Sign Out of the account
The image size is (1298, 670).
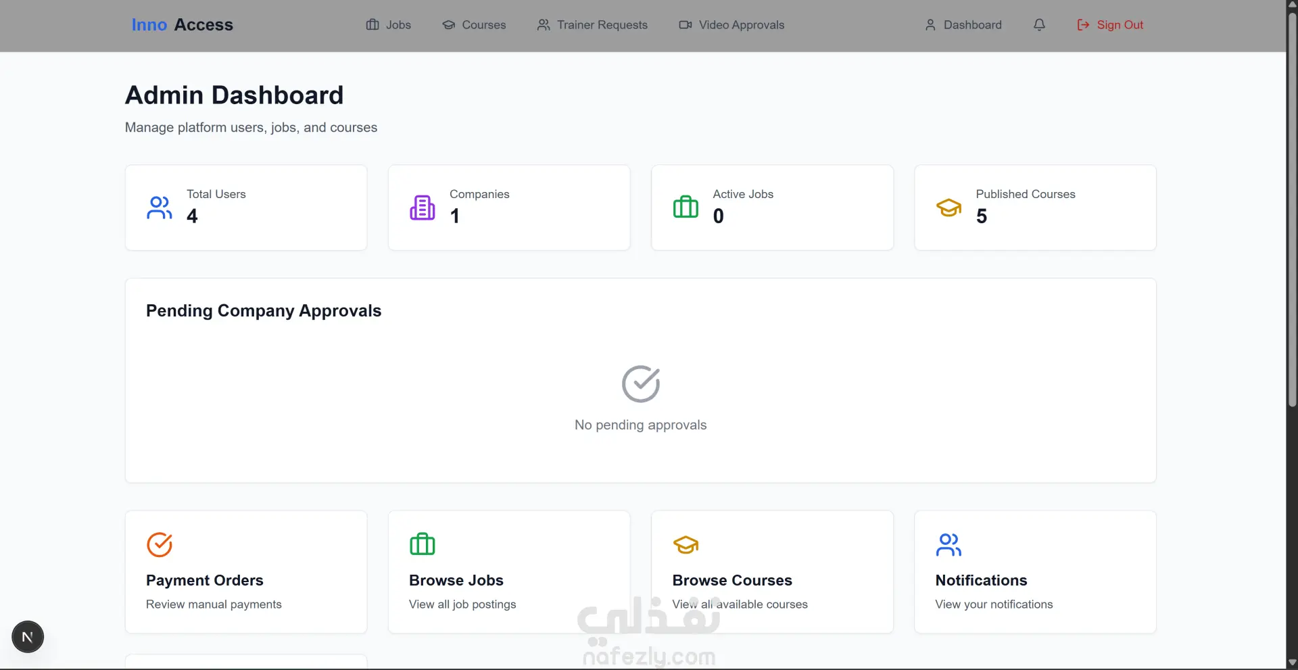coord(1110,25)
